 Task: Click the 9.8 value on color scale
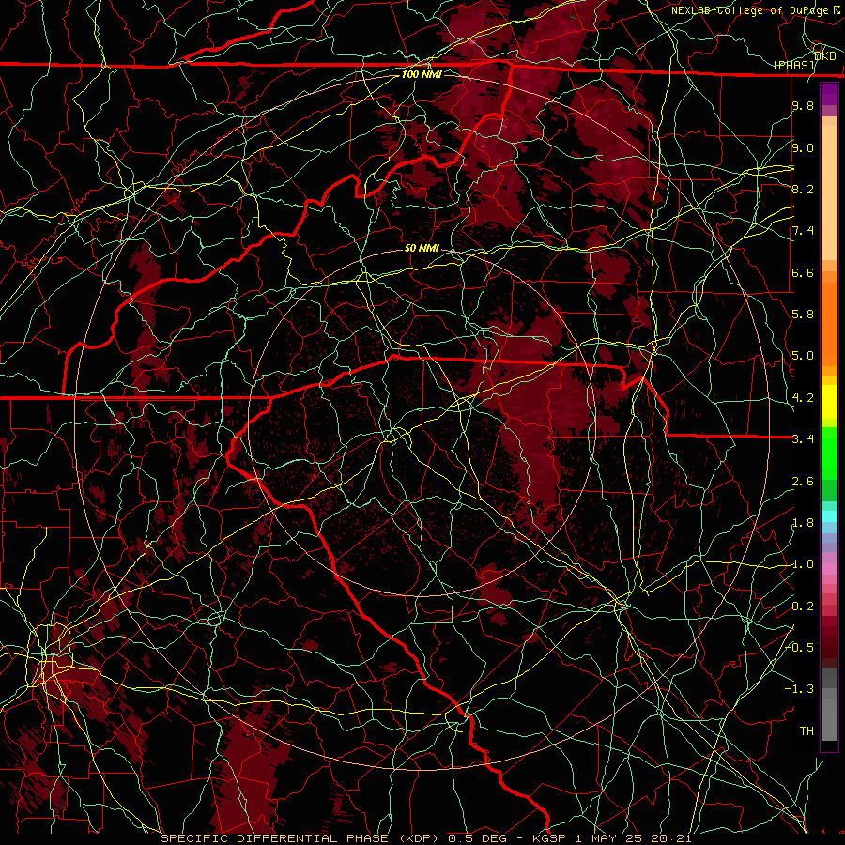click(x=803, y=106)
